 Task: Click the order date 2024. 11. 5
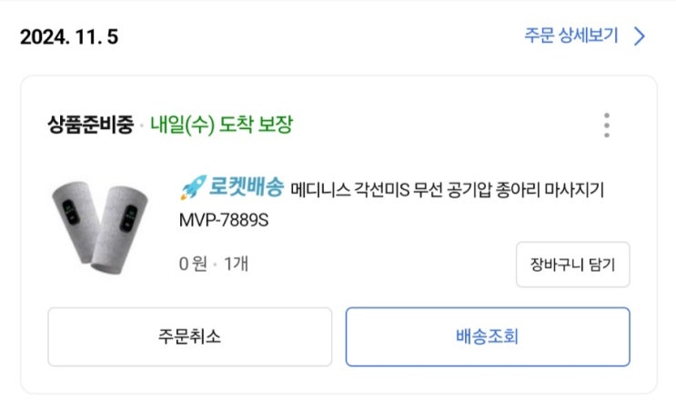[69, 37]
